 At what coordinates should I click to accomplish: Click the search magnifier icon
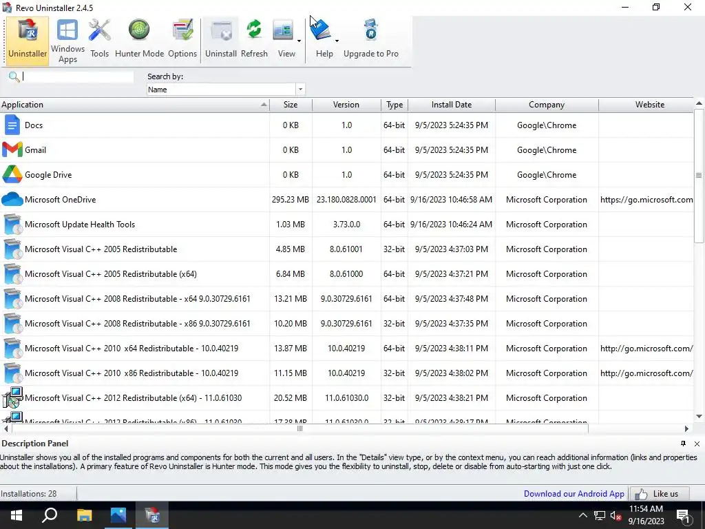point(14,77)
